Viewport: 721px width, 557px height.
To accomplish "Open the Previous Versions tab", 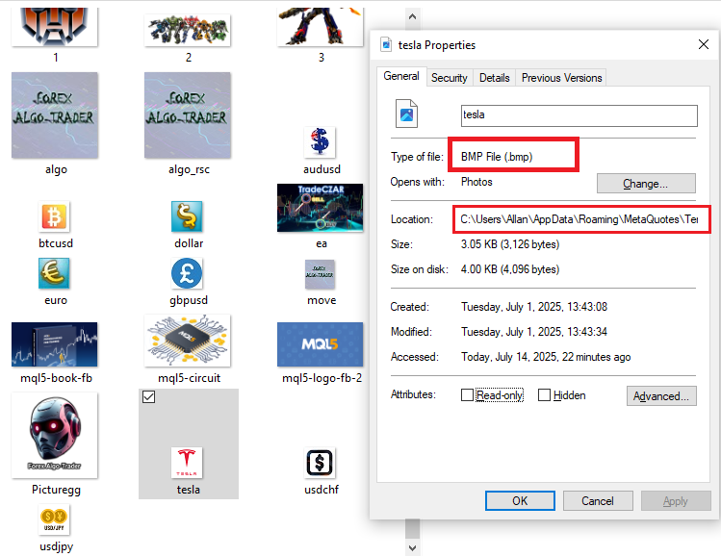I will [561, 78].
